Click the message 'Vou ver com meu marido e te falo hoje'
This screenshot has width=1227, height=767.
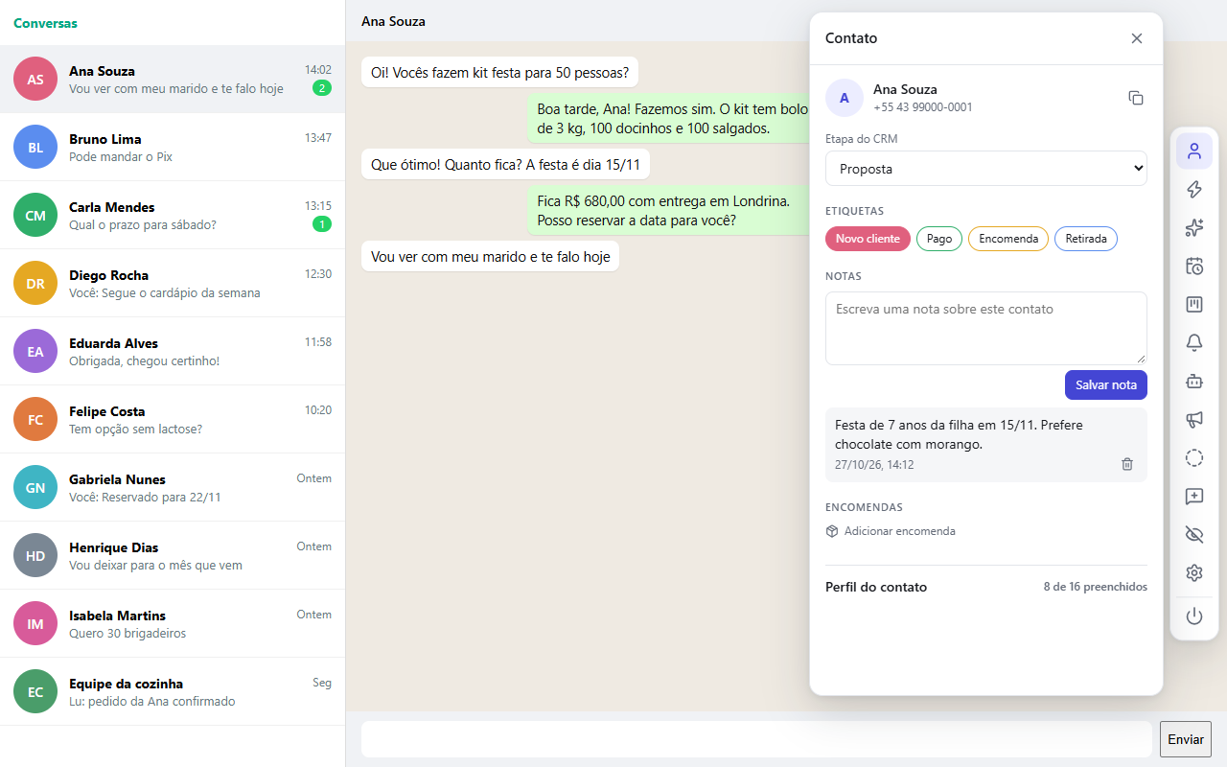tap(490, 257)
